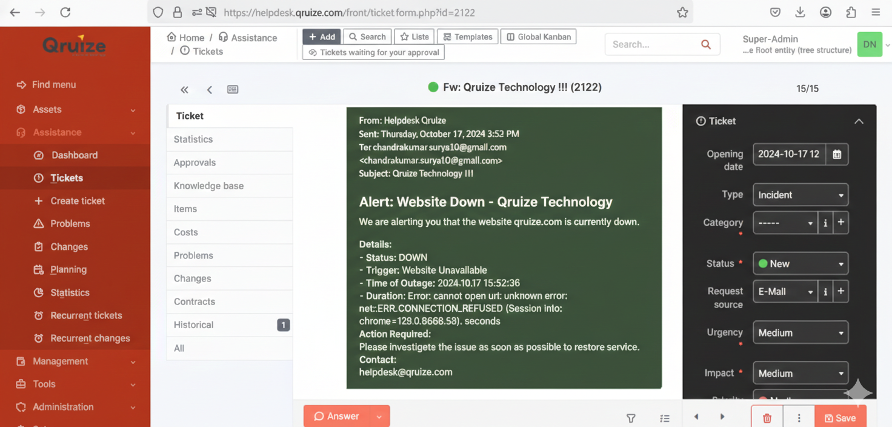The width and height of the screenshot is (892, 427).
Task: Expand the Urgency dropdown
Action: [x=800, y=333]
